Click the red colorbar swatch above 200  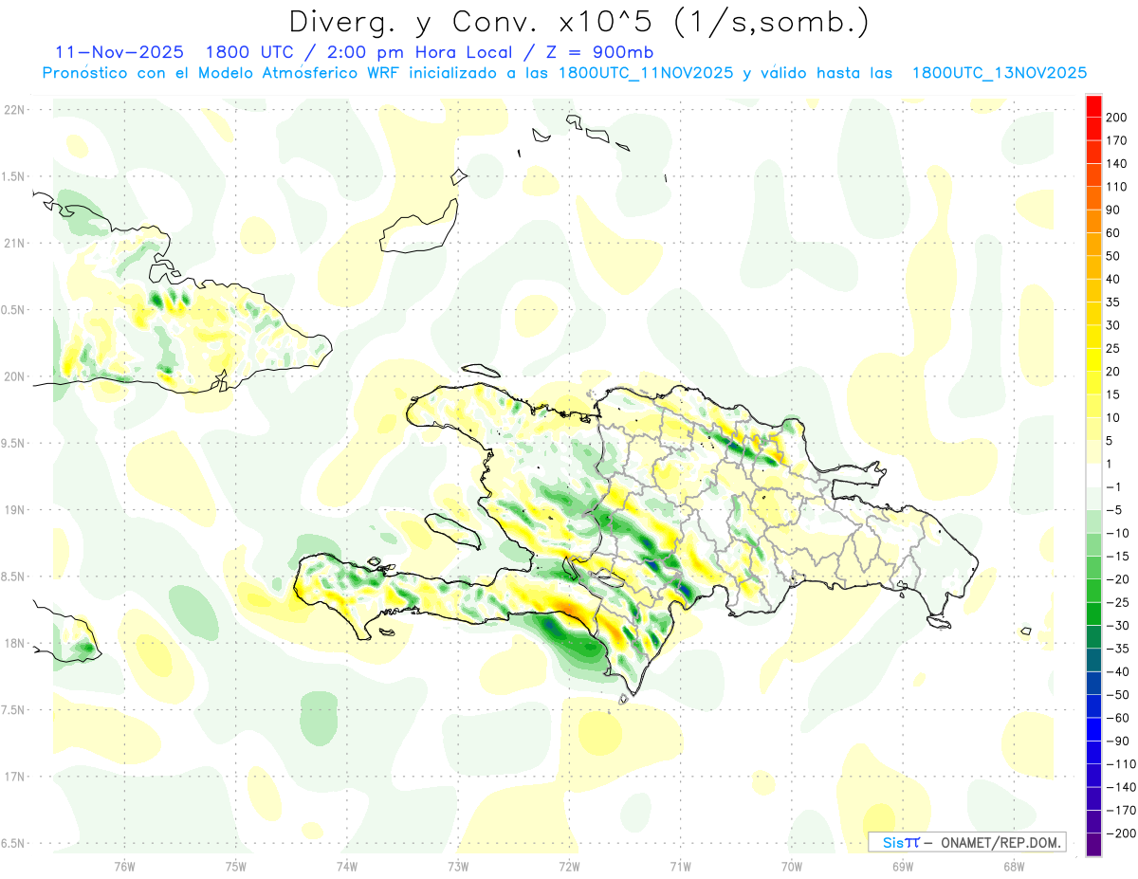[x=1093, y=106]
